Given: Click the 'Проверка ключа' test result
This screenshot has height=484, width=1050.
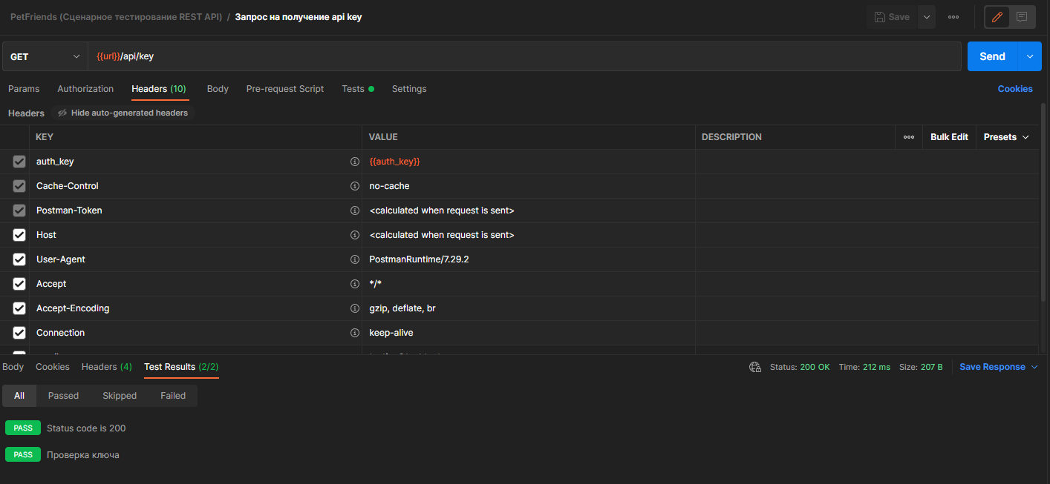Looking at the screenshot, I should (x=83, y=455).
